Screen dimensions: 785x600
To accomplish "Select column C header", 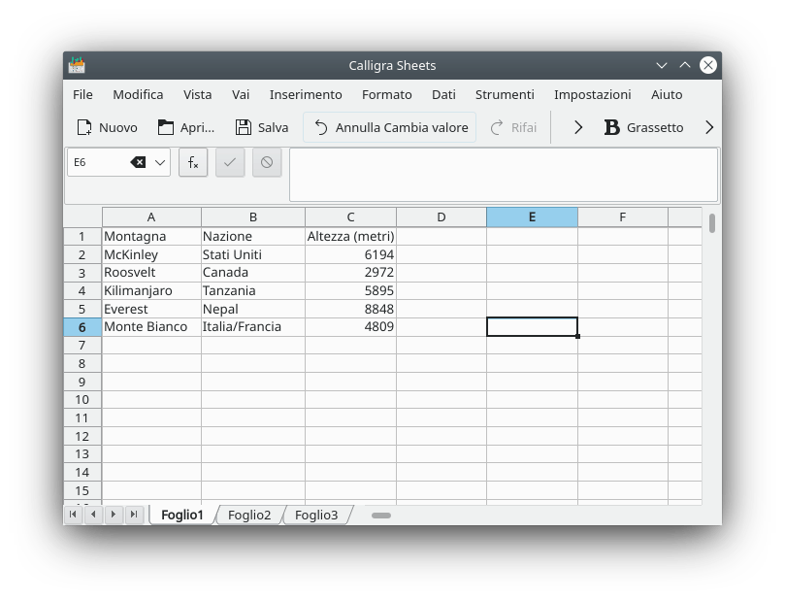I will (350, 217).
